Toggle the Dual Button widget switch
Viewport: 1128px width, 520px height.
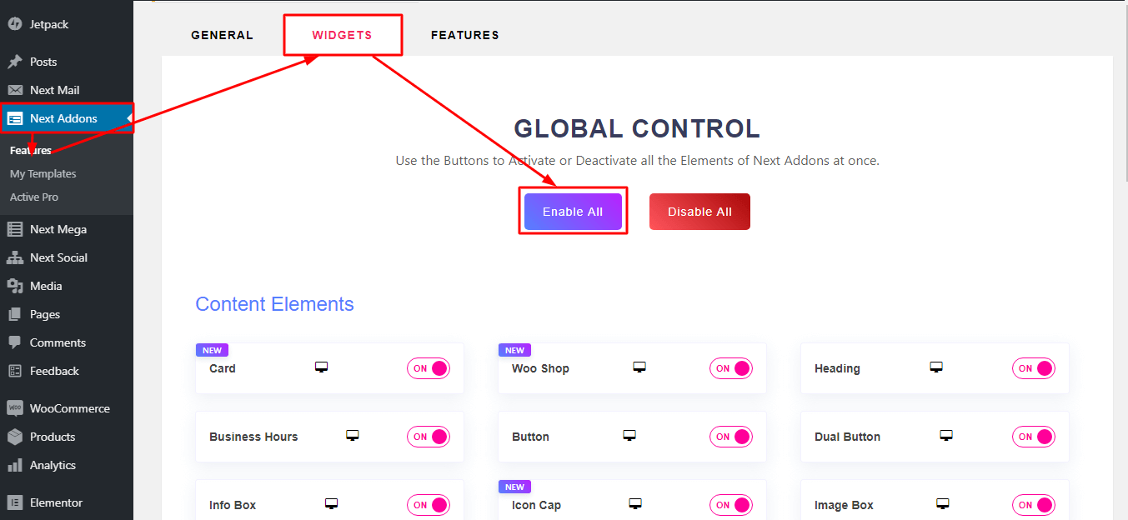tap(1034, 437)
